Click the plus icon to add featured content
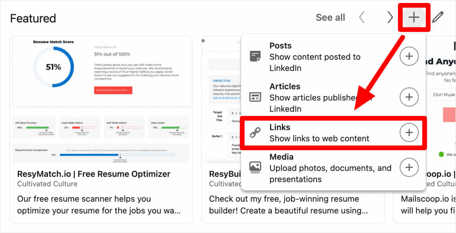This screenshot has width=456, height=233. point(414,17)
